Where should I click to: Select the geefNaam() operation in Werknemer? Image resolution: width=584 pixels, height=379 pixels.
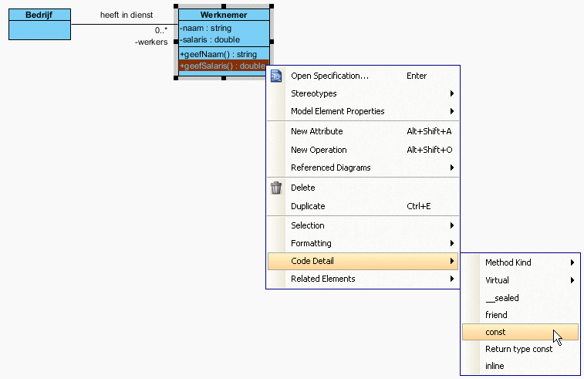(x=218, y=54)
